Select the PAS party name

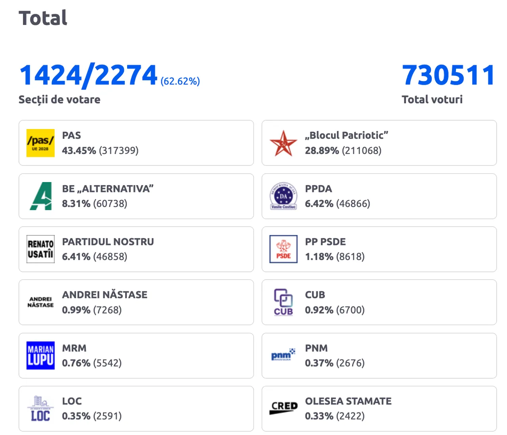[x=71, y=135]
